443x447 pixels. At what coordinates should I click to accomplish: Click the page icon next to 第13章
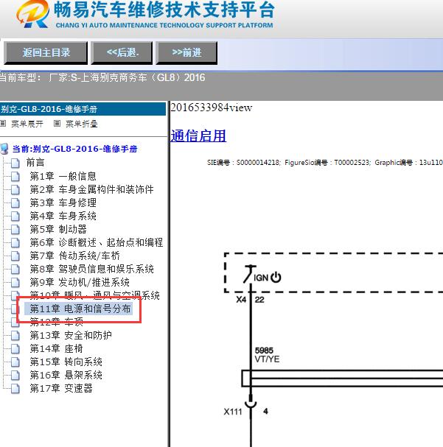[x=15, y=336]
